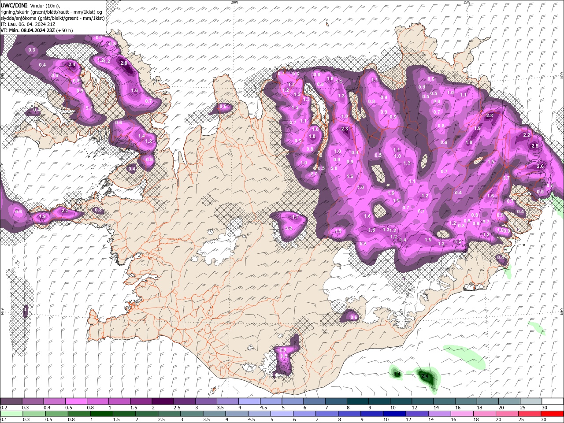Click the purple '2.4' value in the northwest
Screen dimensions: 564x423
click(x=72, y=64)
